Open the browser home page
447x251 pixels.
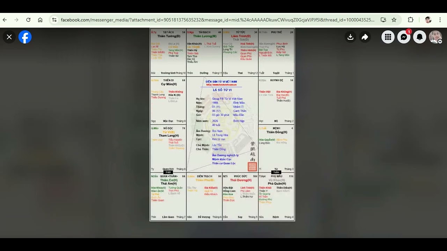[x=40, y=20]
